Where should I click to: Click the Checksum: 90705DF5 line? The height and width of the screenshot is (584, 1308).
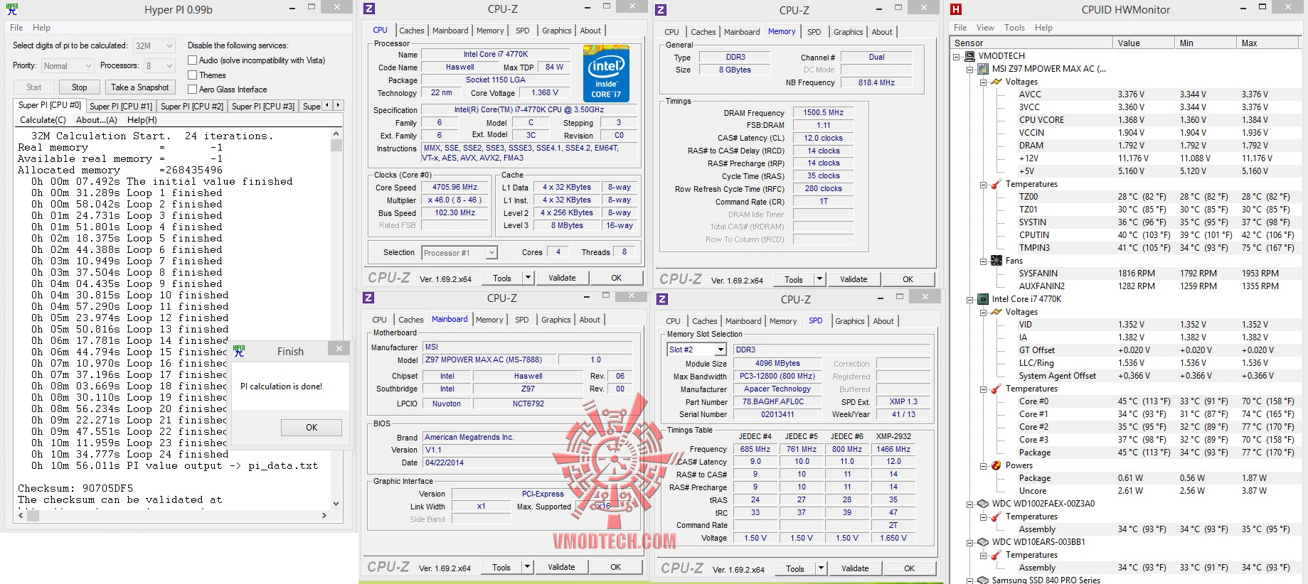point(75,489)
